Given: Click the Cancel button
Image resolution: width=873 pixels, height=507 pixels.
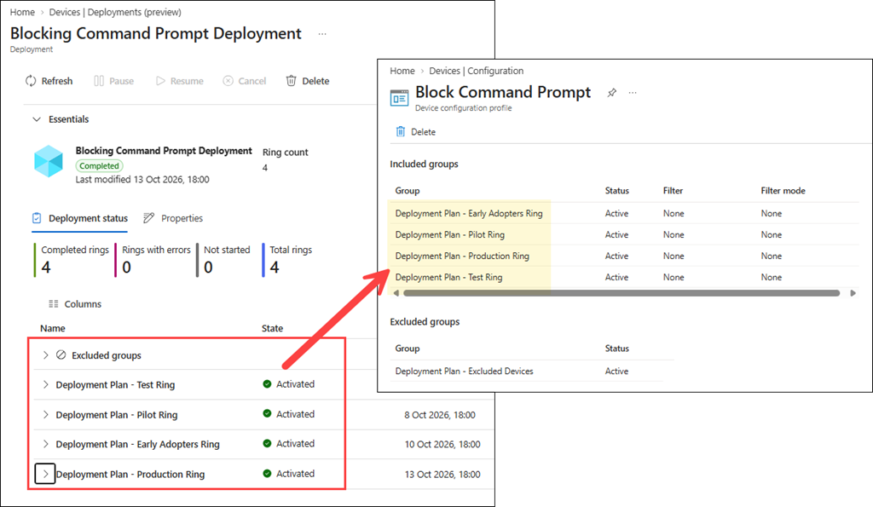Looking at the screenshot, I should (x=245, y=81).
